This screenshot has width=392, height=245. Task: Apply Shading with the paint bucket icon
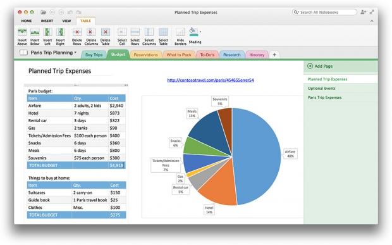(x=193, y=32)
